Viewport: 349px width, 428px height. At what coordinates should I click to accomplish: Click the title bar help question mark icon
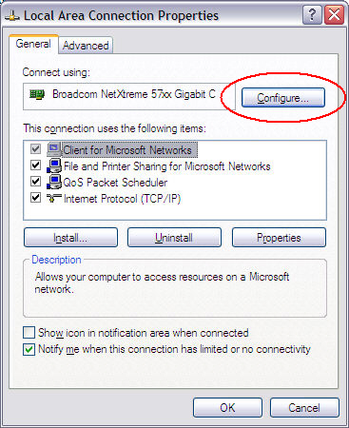pos(312,14)
